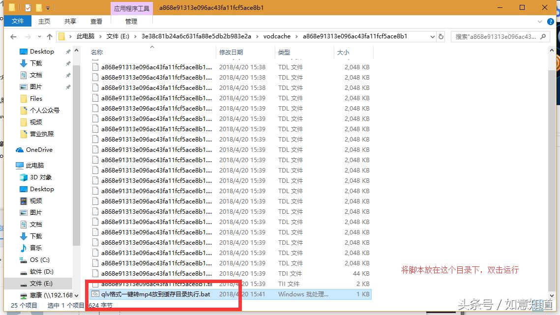Open the 软件 (D:) drive
The image size is (560, 315).
41,271
